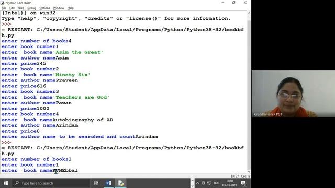Screen dimensions: 335x188
Task: Open the Shell menu
Action: coord(21,8)
